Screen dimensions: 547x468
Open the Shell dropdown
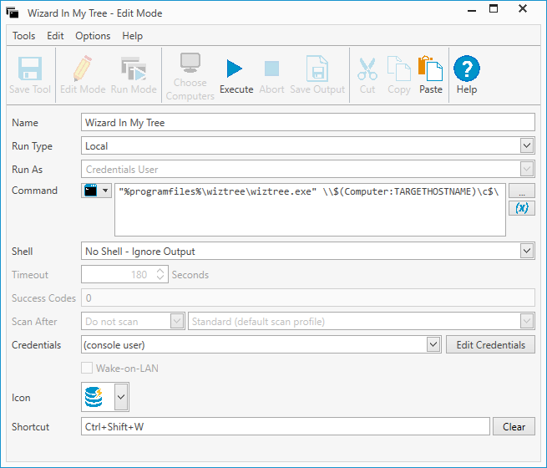coord(527,251)
